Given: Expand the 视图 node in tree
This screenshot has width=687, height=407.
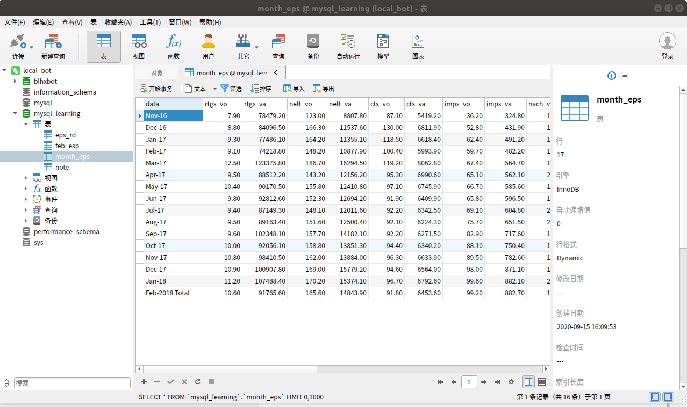Looking at the screenshot, I should 26,178.
